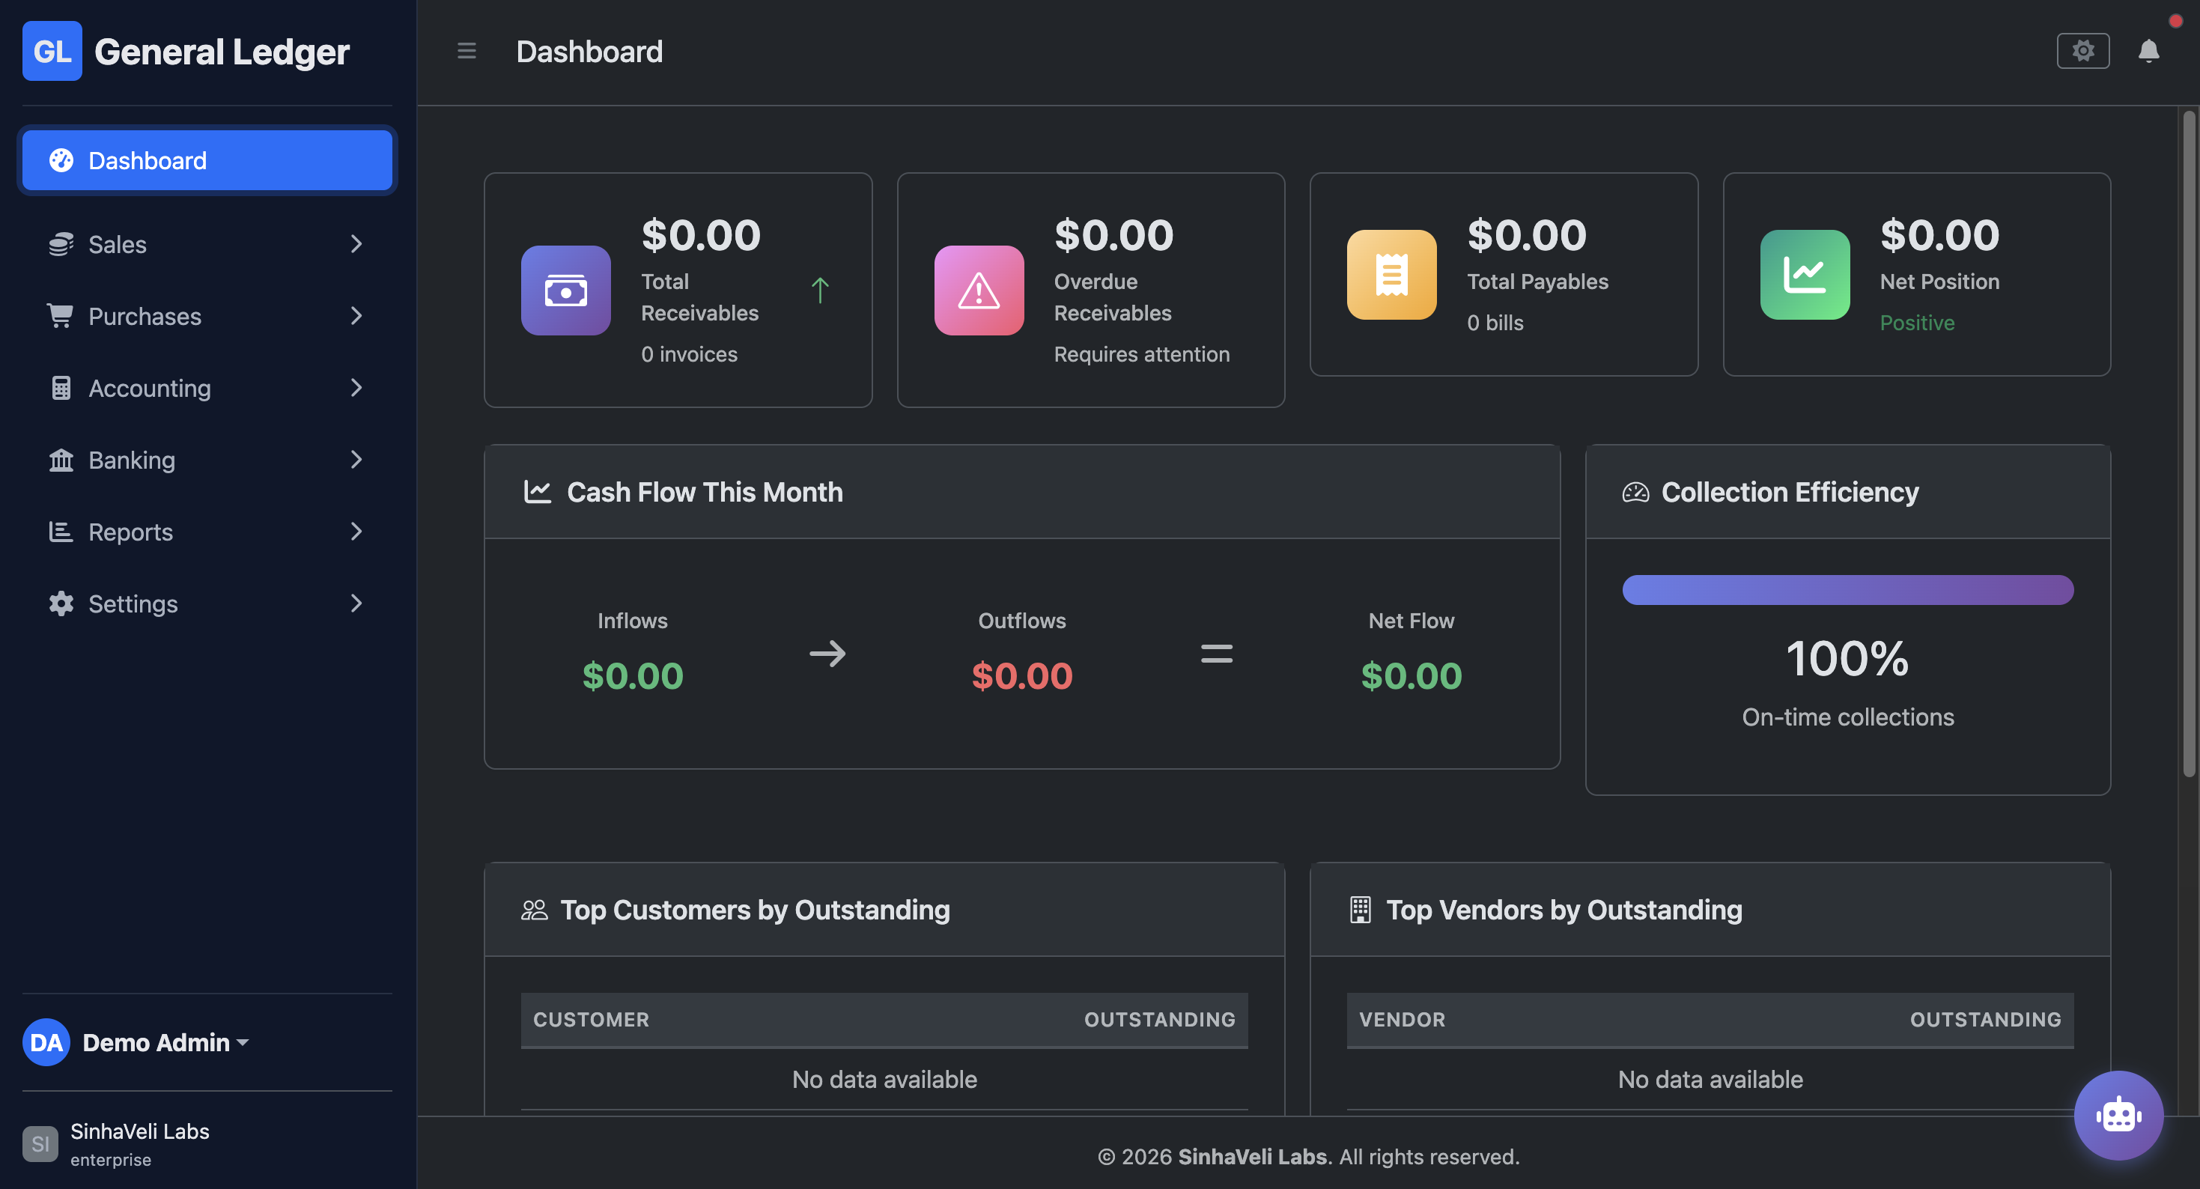Open the notifications bell
This screenshot has height=1189, width=2200.
[x=2148, y=51]
